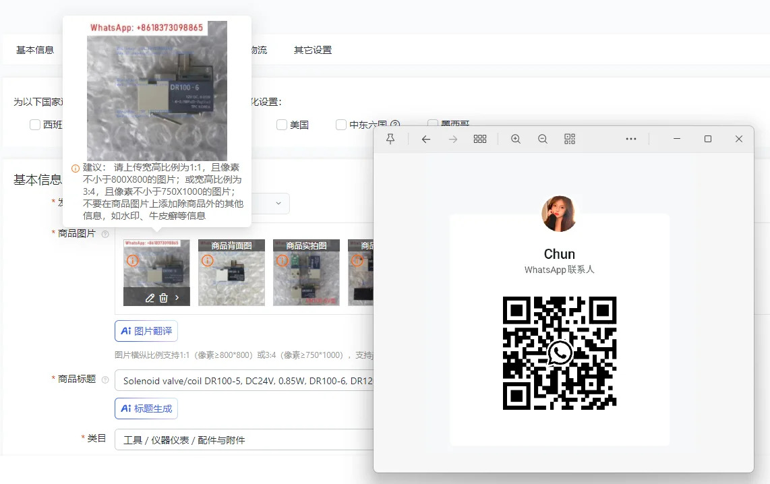Click warning icon on 商品背面图 image

pos(208,260)
